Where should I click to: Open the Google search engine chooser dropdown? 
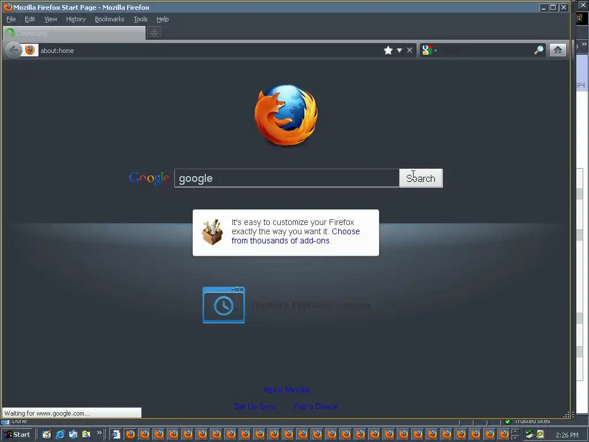(436, 51)
